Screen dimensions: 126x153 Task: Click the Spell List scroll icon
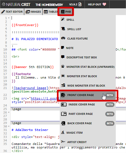pyautogui.click(x=63, y=29)
